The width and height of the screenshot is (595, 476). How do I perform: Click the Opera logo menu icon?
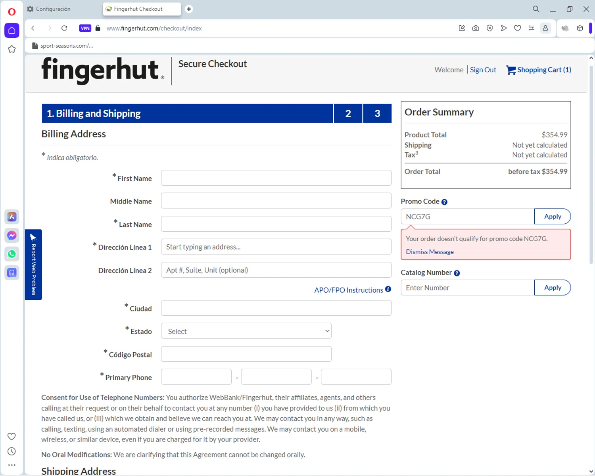tap(12, 12)
